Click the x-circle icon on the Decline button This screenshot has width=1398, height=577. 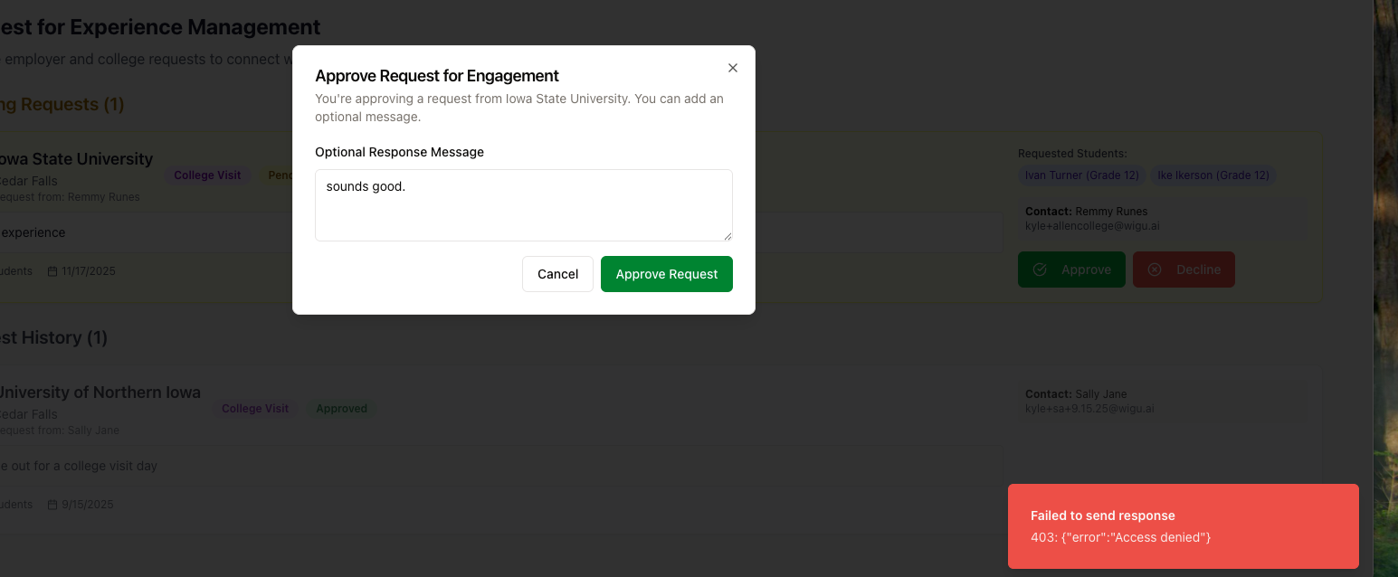click(x=1155, y=270)
